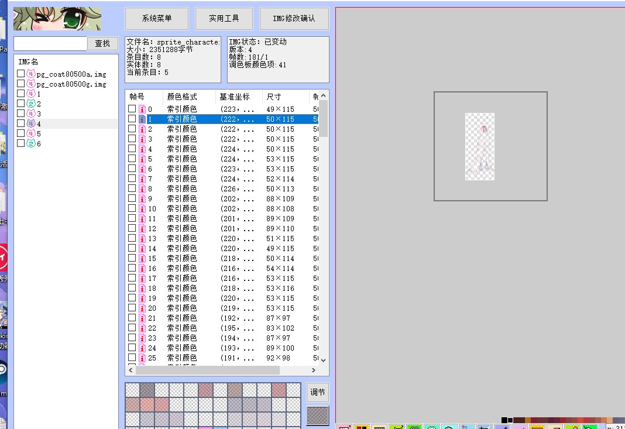This screenshot has width=625, height=429.
Task: Click the frame list scroll-up arrow
Action: (x=323, y=95)
